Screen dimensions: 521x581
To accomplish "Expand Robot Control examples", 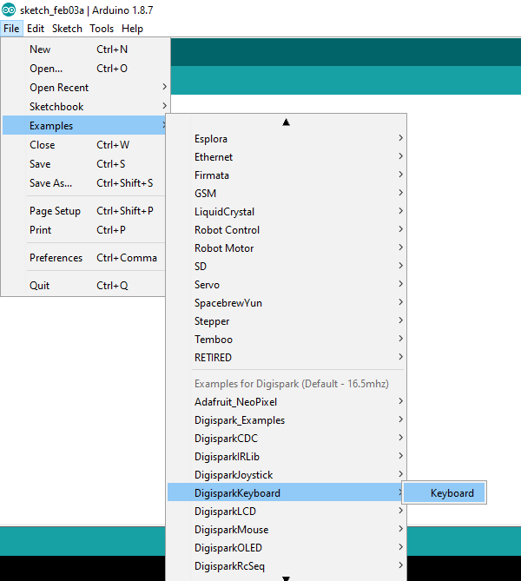I will pyautogui.click(x=286, y=230).
